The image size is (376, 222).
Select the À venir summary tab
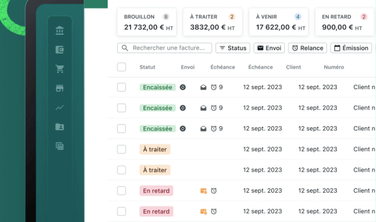279,22
